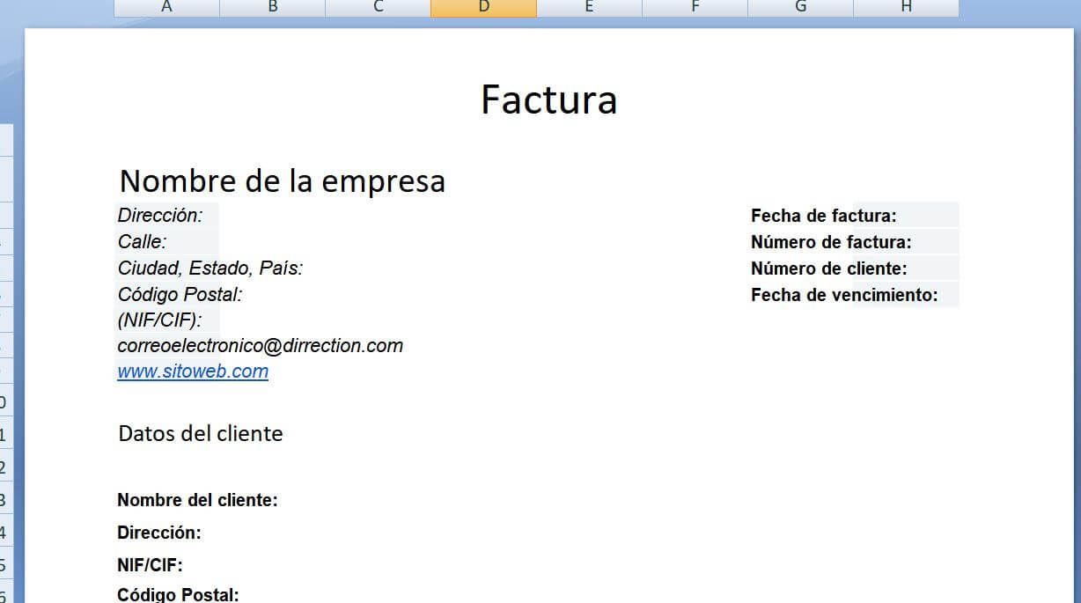Image resolution: width=1081 pixels, height=603 pixels.
Task: Select column A header
Action: 165,7
